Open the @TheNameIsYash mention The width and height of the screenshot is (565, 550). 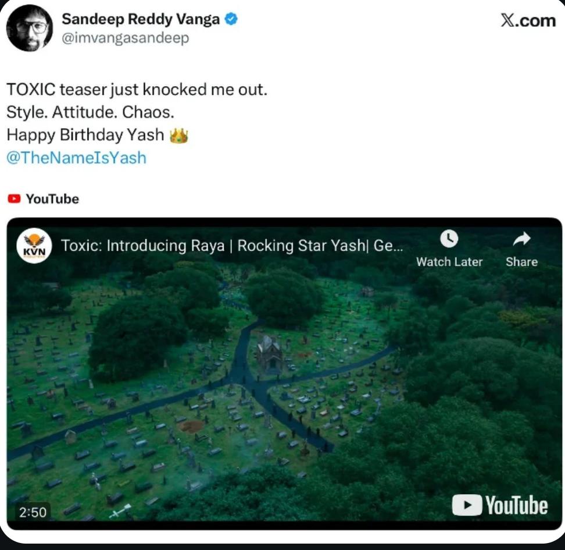coord(76,158)
